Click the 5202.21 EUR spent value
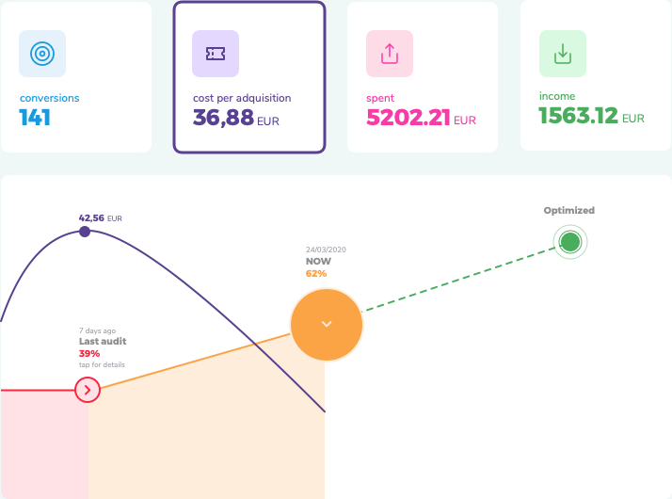 coord(422,118)
